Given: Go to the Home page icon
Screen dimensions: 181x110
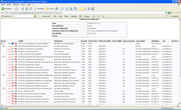Looking at the screenshot, I should point(31,9).
